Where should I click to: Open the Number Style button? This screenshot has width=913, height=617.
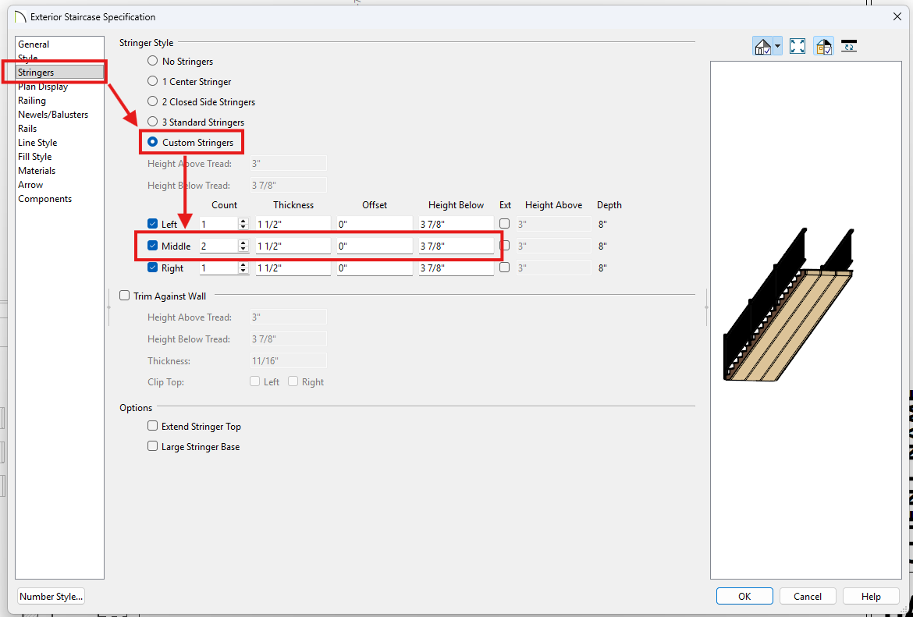pos(51,597)
